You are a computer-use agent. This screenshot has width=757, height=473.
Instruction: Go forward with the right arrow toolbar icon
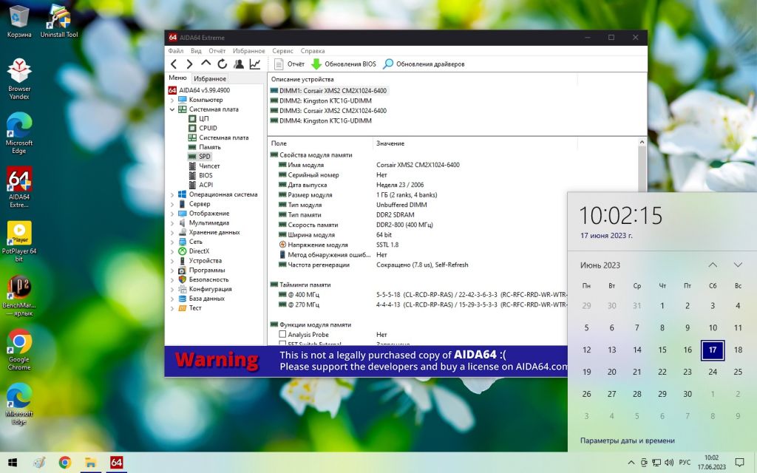point(190,64)
